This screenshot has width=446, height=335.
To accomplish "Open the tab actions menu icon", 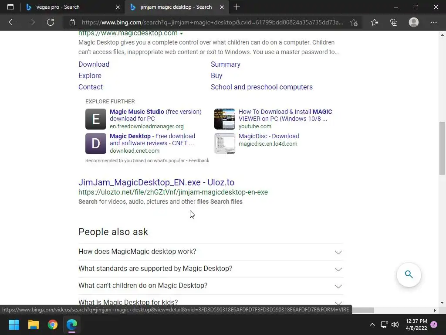I will tap(10, 7).
